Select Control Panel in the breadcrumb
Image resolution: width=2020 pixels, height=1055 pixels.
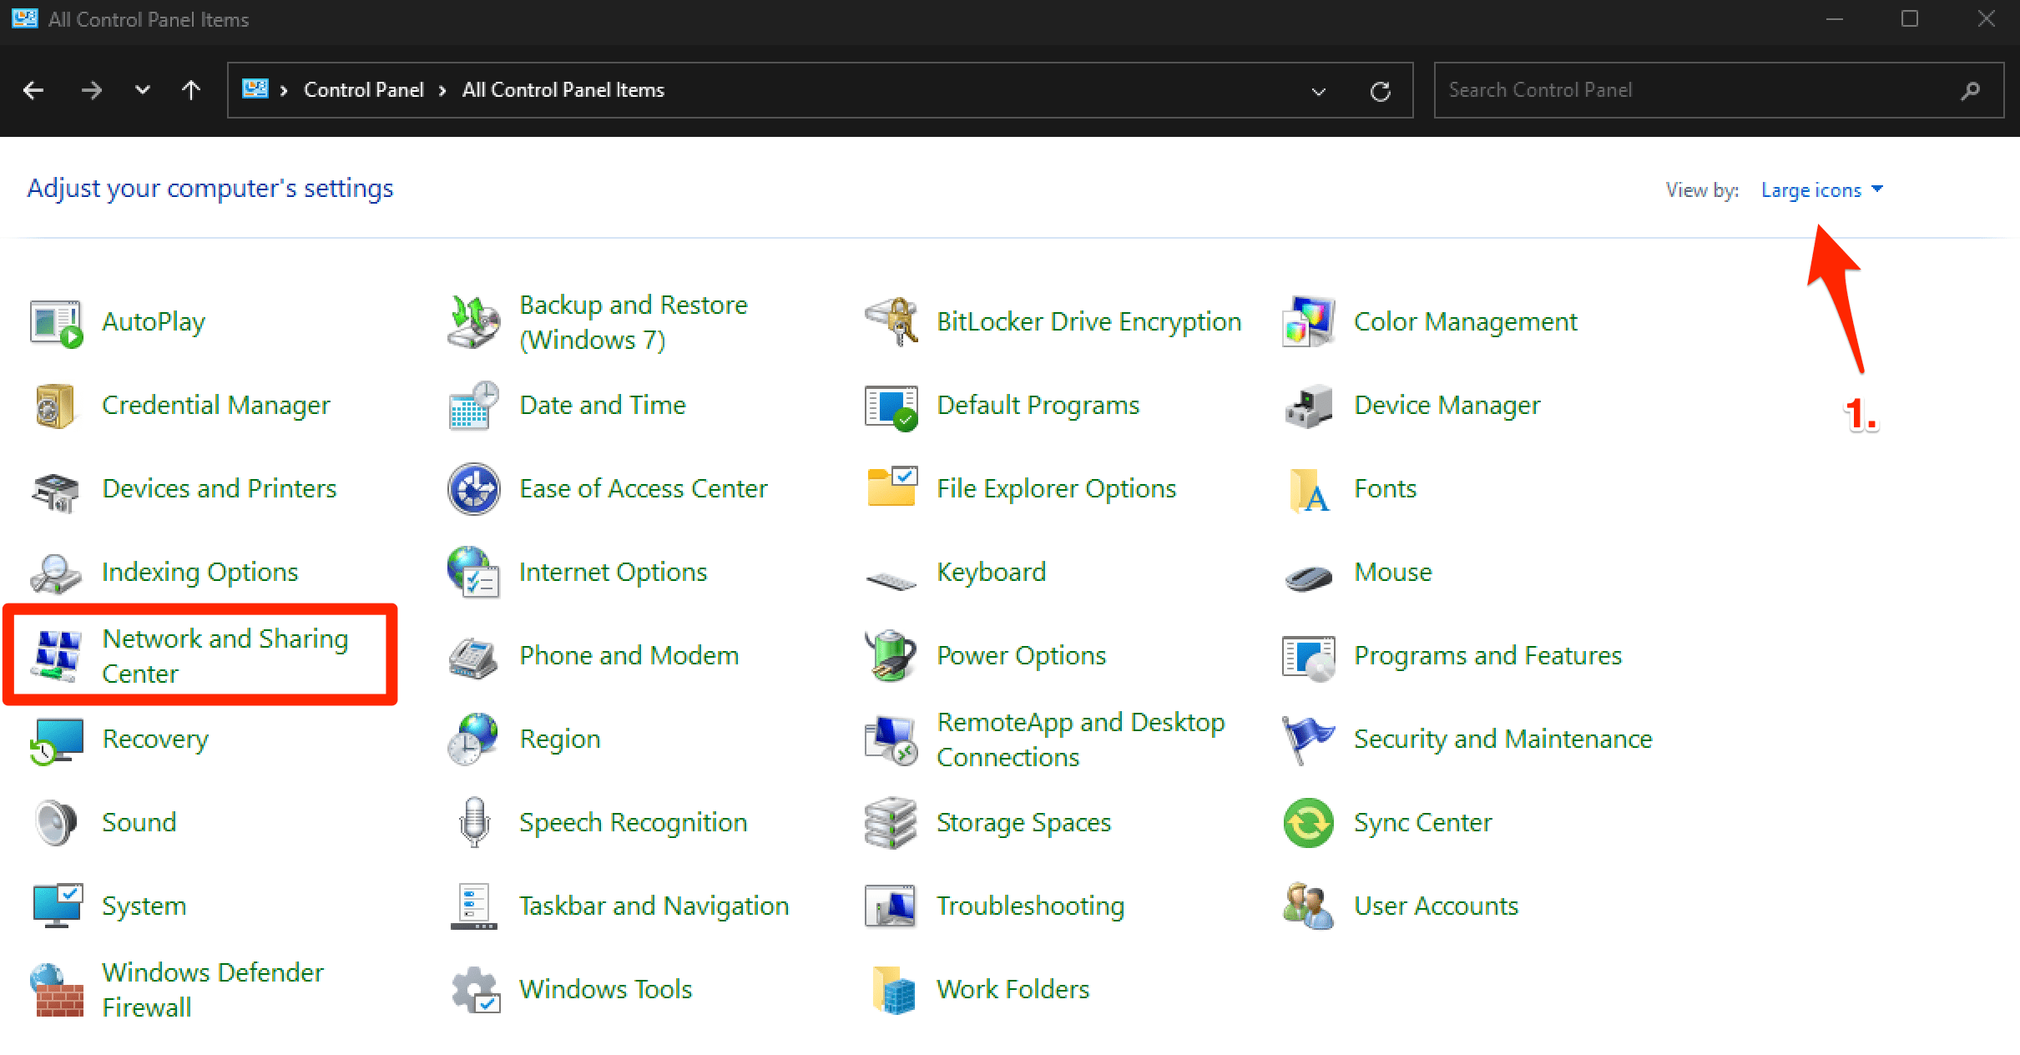[x=364, y=90]
